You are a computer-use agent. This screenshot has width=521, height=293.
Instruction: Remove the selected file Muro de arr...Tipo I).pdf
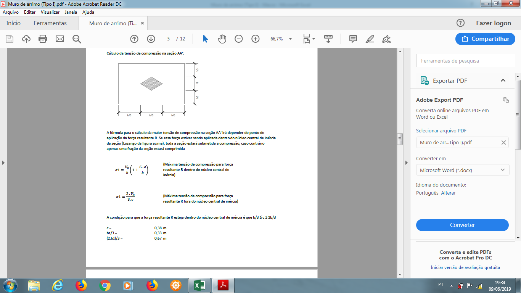pos(503,143)
